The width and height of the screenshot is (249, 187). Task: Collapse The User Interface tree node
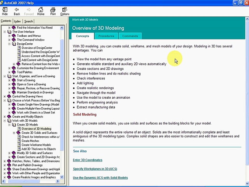[x=5, y=32]
